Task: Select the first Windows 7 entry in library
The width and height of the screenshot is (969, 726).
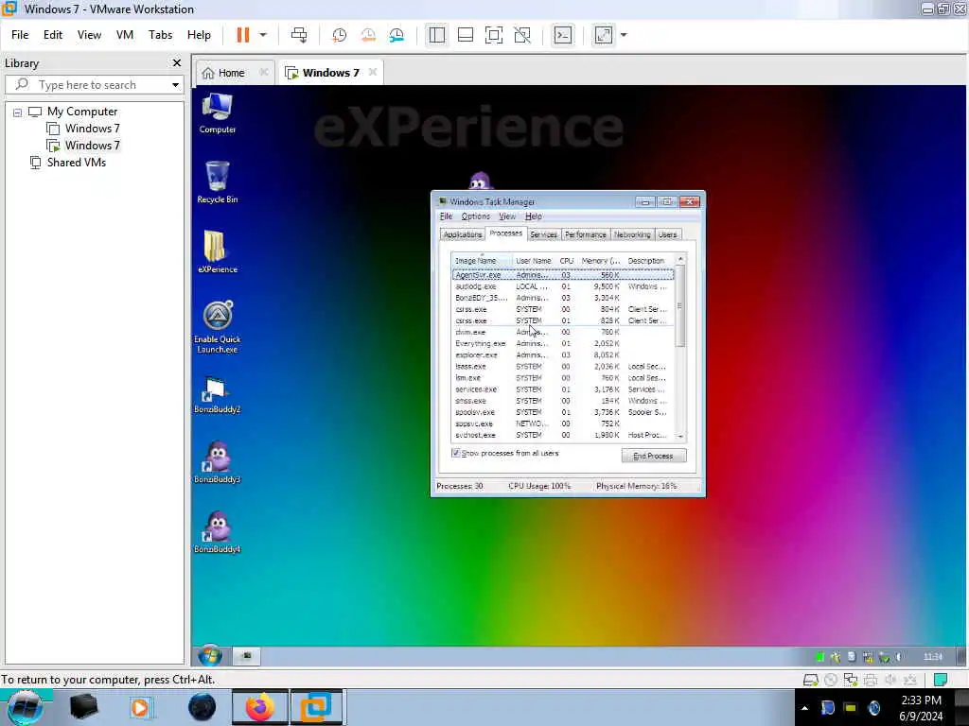Action: click(84, 129)
